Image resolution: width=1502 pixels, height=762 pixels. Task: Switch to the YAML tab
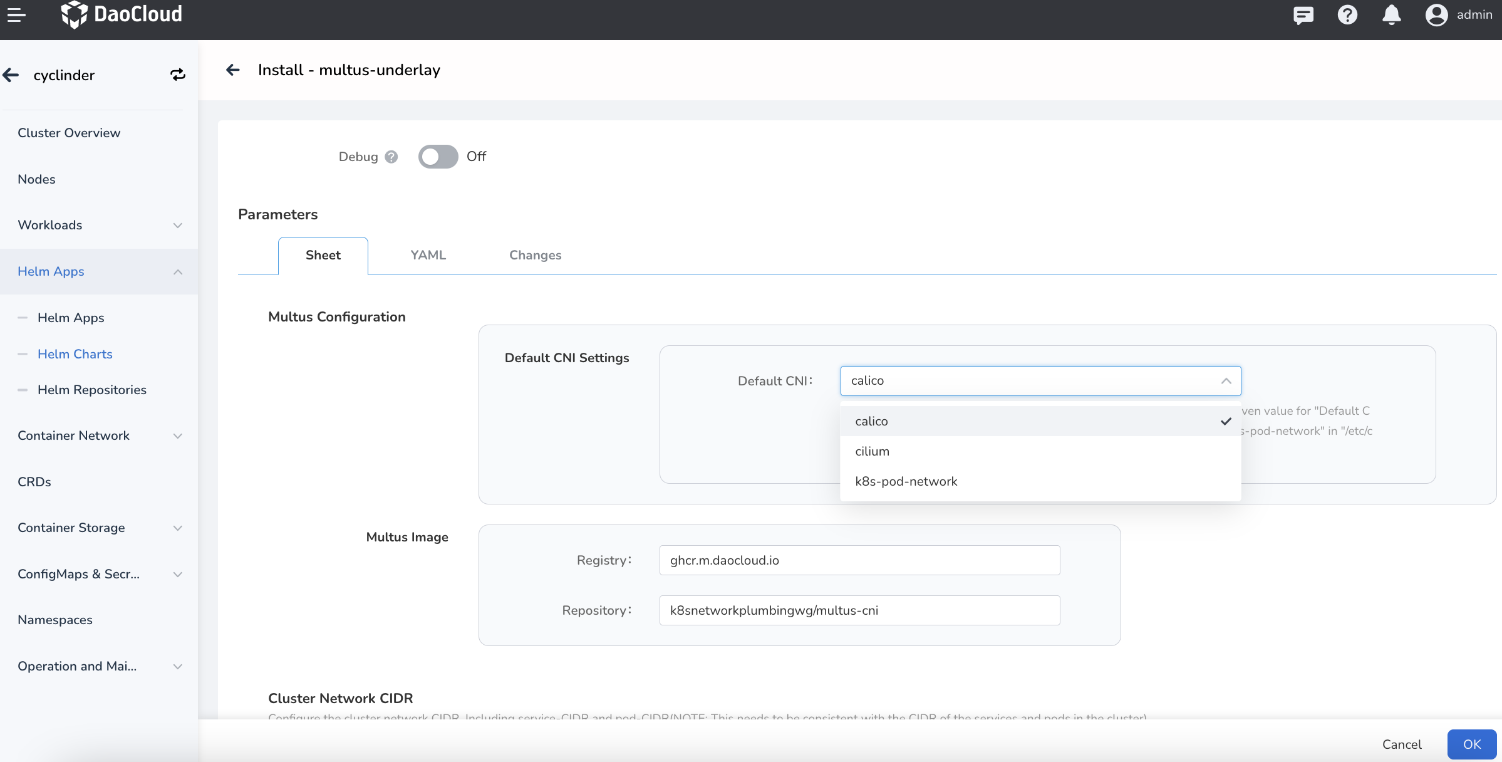[x=428, y=255]
